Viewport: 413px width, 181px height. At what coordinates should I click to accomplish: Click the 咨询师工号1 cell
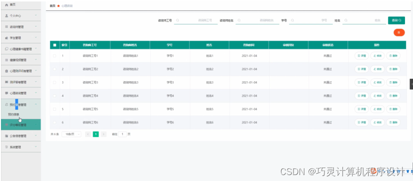[x=90, y=56]
